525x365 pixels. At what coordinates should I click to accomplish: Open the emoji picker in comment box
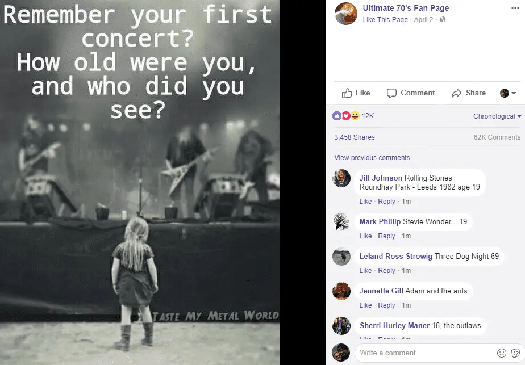[502, 353]
